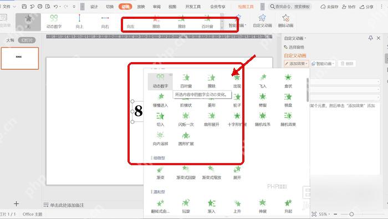Pick the 升起 moderate effect
Image resolution: width=388 pixels, height=219 pixels.
coord(288,207)
